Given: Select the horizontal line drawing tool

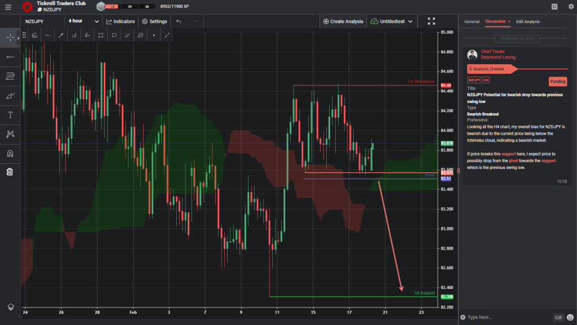Looking at the screenshot, I should click(x=10, y=57).
